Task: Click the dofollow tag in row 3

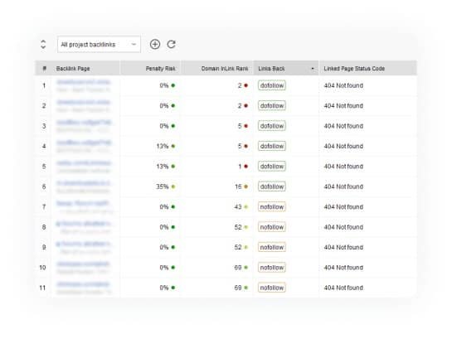Action: click(272, 126)
